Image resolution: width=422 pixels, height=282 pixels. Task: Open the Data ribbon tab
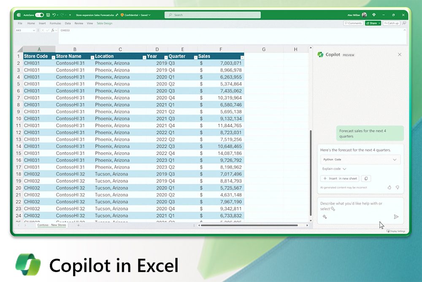(68, 23)
